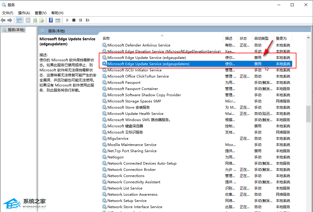The width and height of the screenshot is (313, 212).
Task: Click the gear icon beside Network List Service
Action: click(x=104, y=188)
